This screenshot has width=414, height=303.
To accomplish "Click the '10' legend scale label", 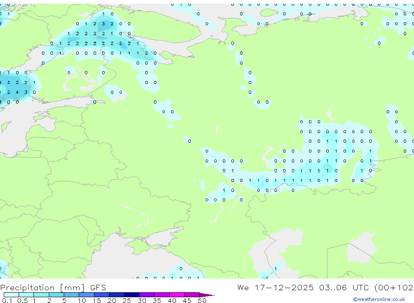I will click(82, 301).
